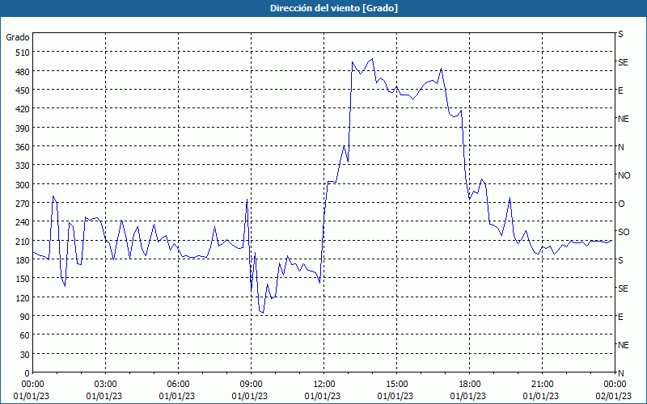Click the 120 y-axis tick label
647x404 pixels.
click(23, 297)
